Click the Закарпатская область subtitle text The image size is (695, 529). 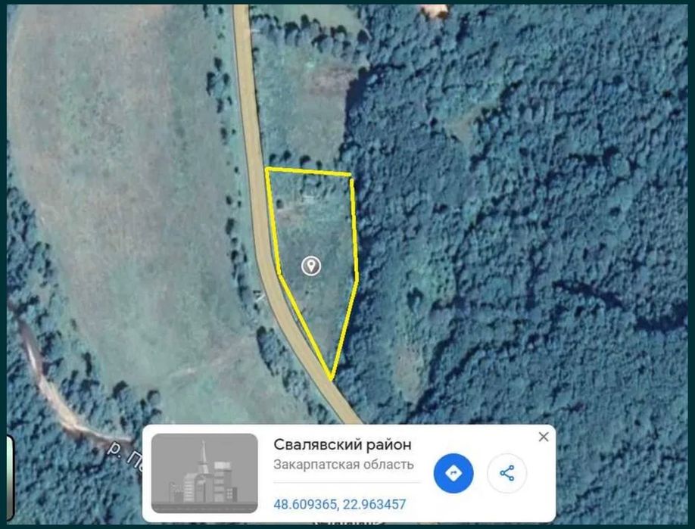pyautogui.click(x=344, y=465)
